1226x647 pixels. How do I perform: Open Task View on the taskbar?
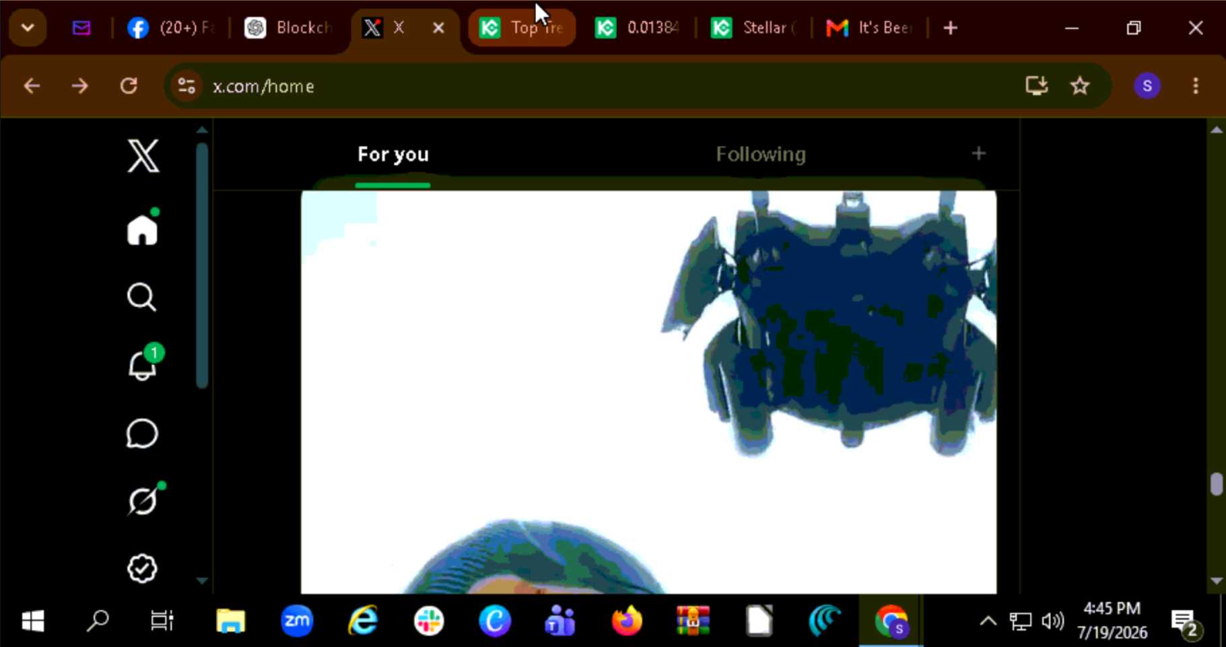(162, 621)
